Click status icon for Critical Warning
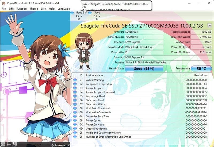 tap(75, 80)
